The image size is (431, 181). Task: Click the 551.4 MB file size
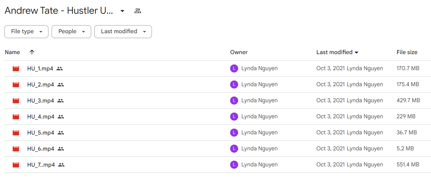(x=408, y=165)
